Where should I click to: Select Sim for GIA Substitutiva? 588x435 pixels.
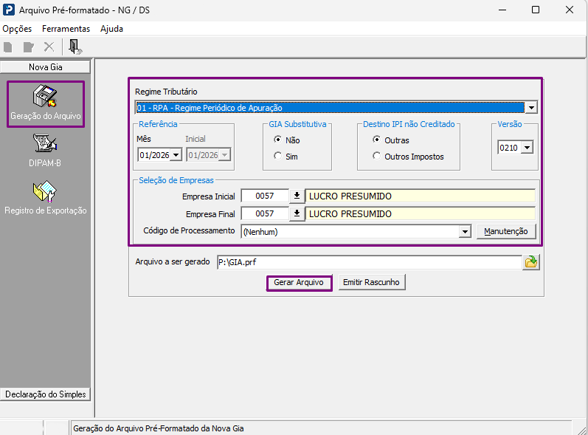click(x=277, y=156)
